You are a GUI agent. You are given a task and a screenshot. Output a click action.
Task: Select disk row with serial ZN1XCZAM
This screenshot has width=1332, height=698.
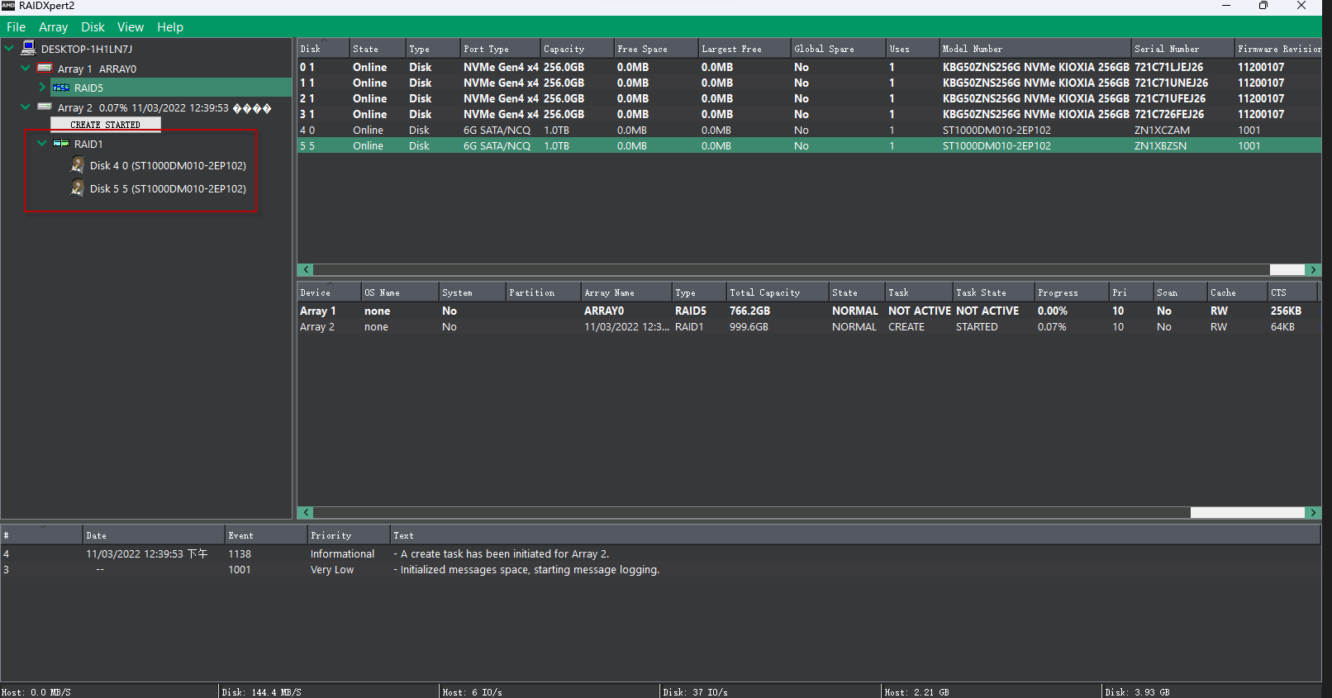click(x=809, y=130)
